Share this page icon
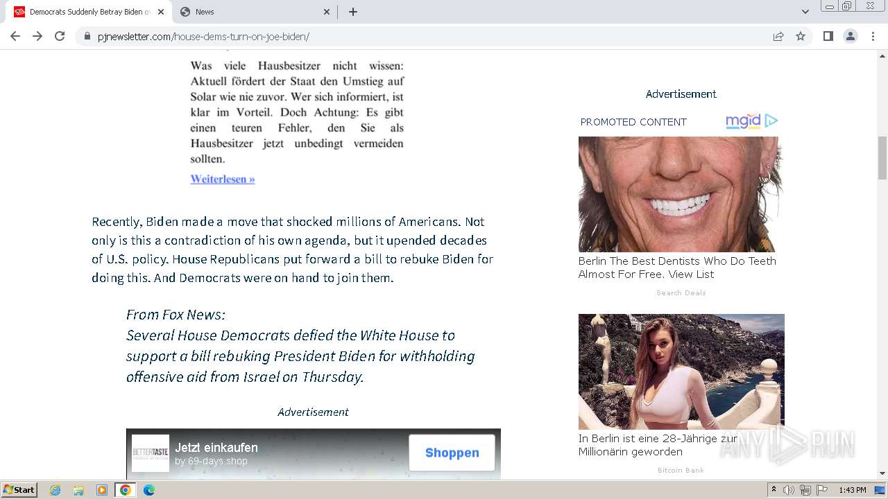888x499 pixels. [x=778, y=37]
